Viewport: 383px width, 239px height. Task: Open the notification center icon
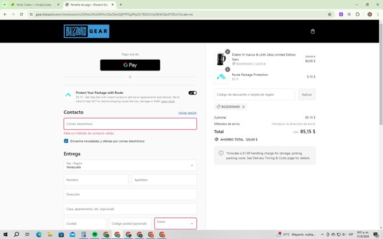pos(376,235)
